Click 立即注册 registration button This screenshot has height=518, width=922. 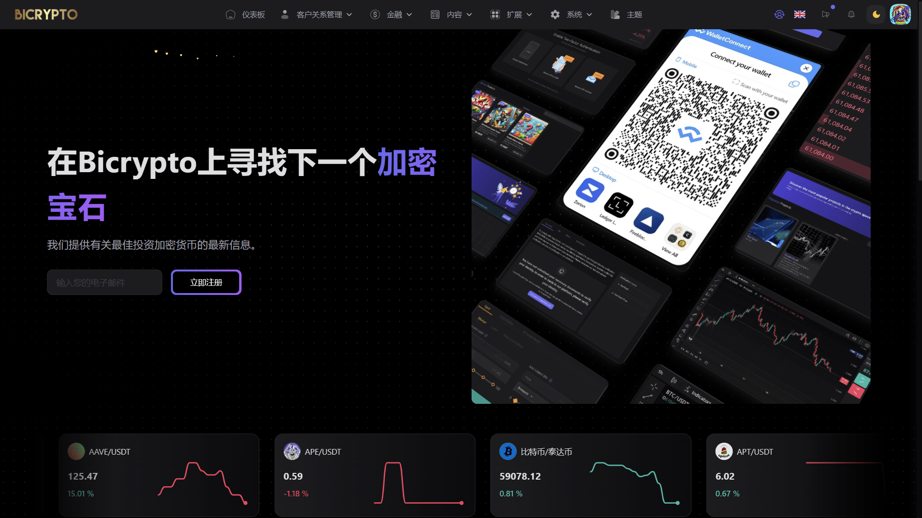(206, 282)
